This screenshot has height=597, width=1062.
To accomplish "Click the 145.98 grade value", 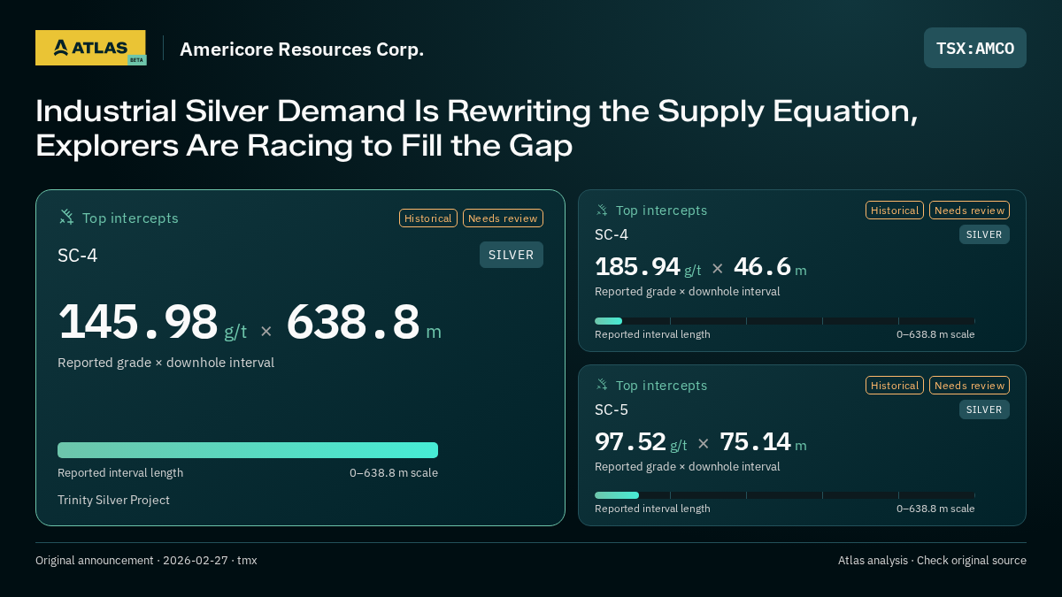I will click(138, 322).
